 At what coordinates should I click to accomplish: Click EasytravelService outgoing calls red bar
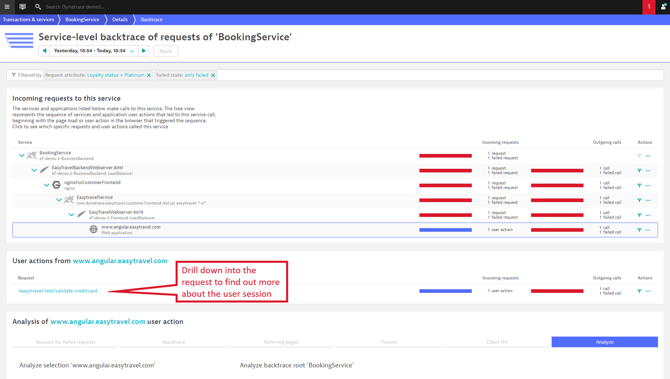557,200
